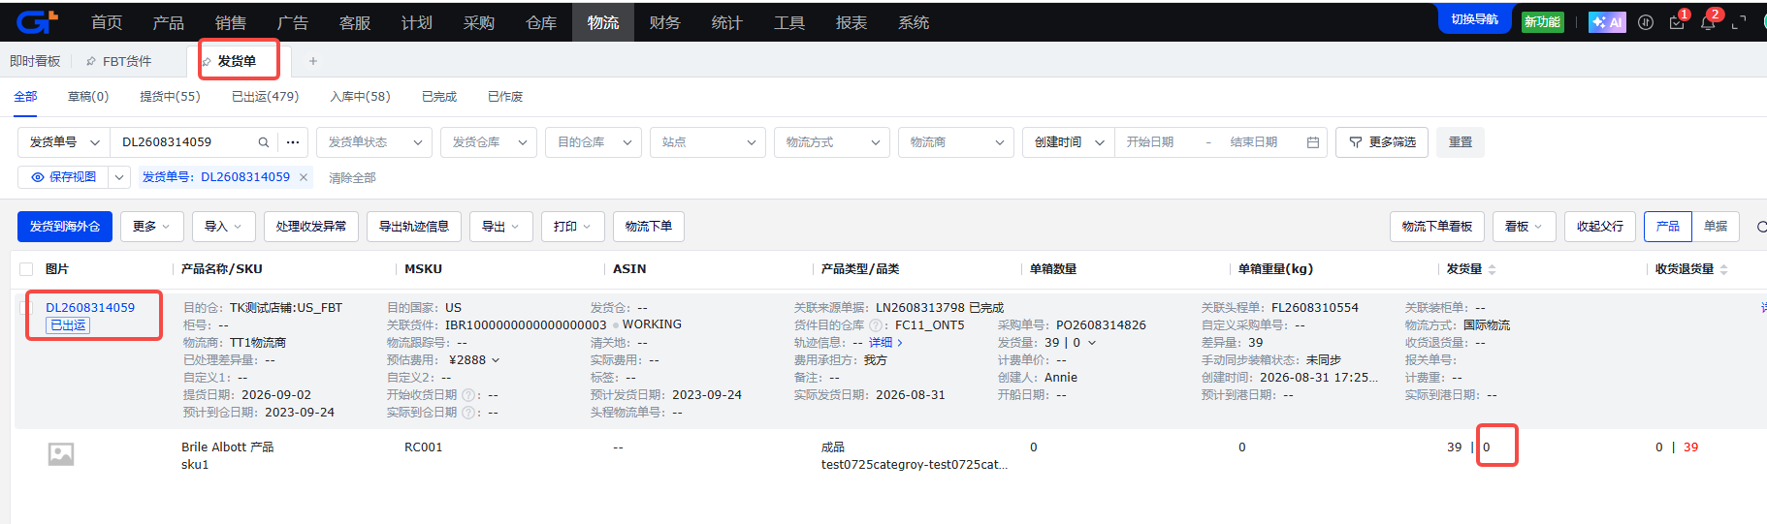Click 清除全部 filters link

click(352, 178)
